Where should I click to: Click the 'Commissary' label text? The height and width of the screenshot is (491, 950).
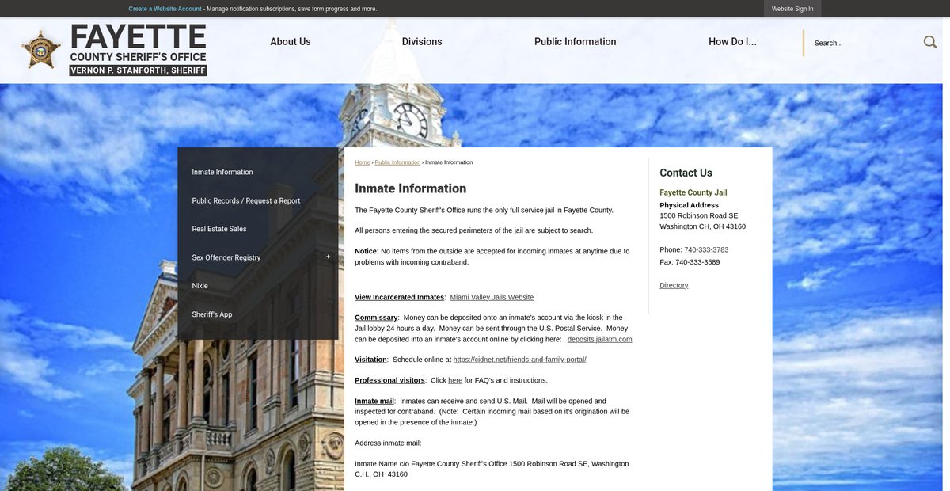[376, 318]
